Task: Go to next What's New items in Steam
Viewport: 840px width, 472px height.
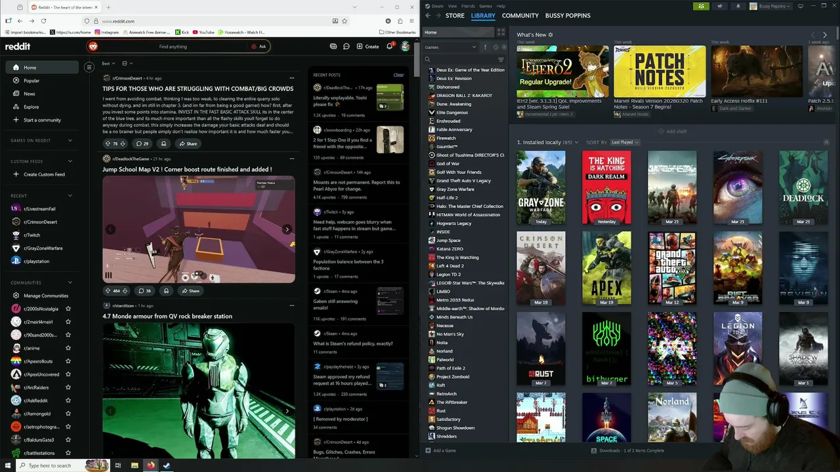Action: 825,35
